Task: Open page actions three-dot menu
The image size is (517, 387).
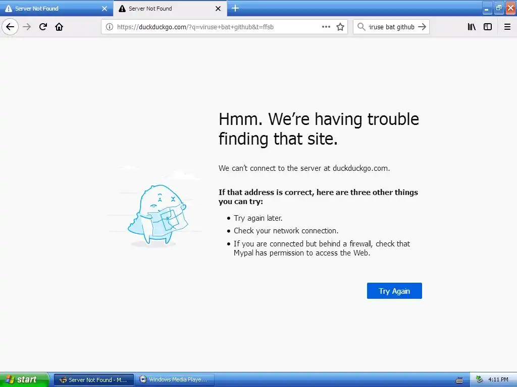Action: 326,27
